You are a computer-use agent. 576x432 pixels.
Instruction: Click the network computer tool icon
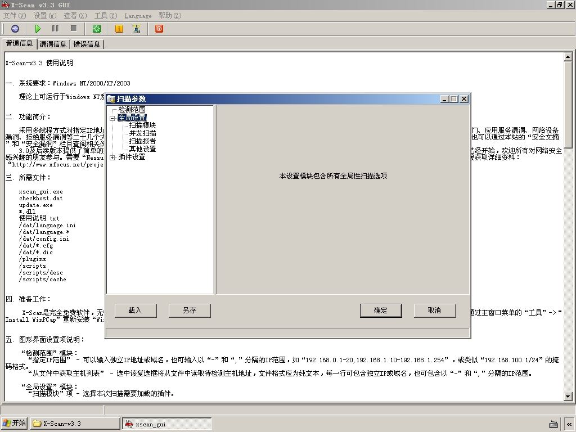tap(137, 29)
